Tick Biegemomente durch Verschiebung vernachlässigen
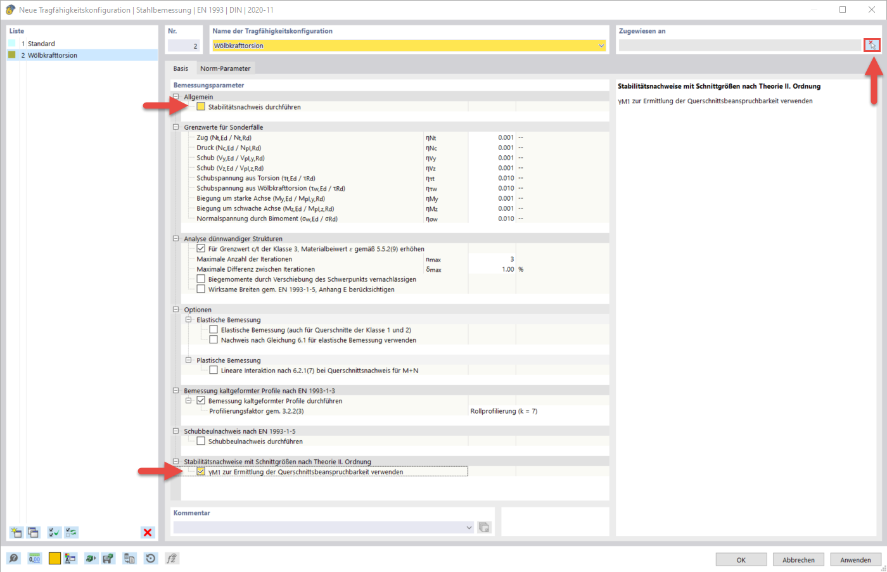 coord(201,279)
